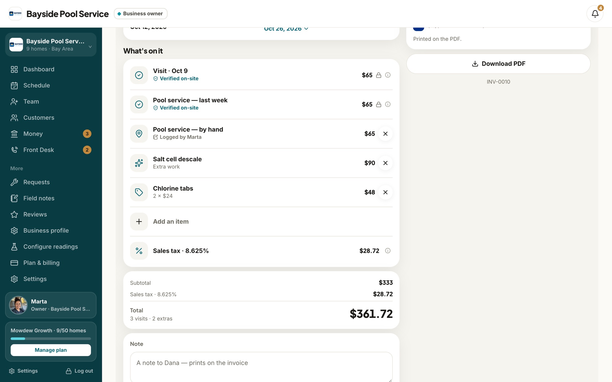
Task: Open Field notes
Action: (x=51, y=198)
